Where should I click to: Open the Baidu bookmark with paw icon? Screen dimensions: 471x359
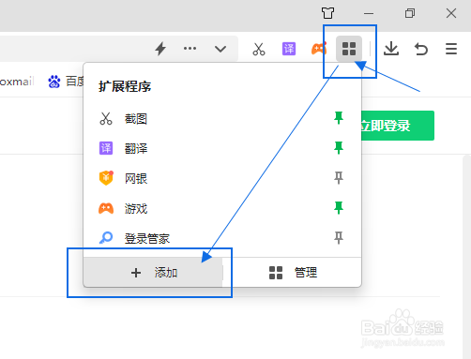[x=66, y=82]
